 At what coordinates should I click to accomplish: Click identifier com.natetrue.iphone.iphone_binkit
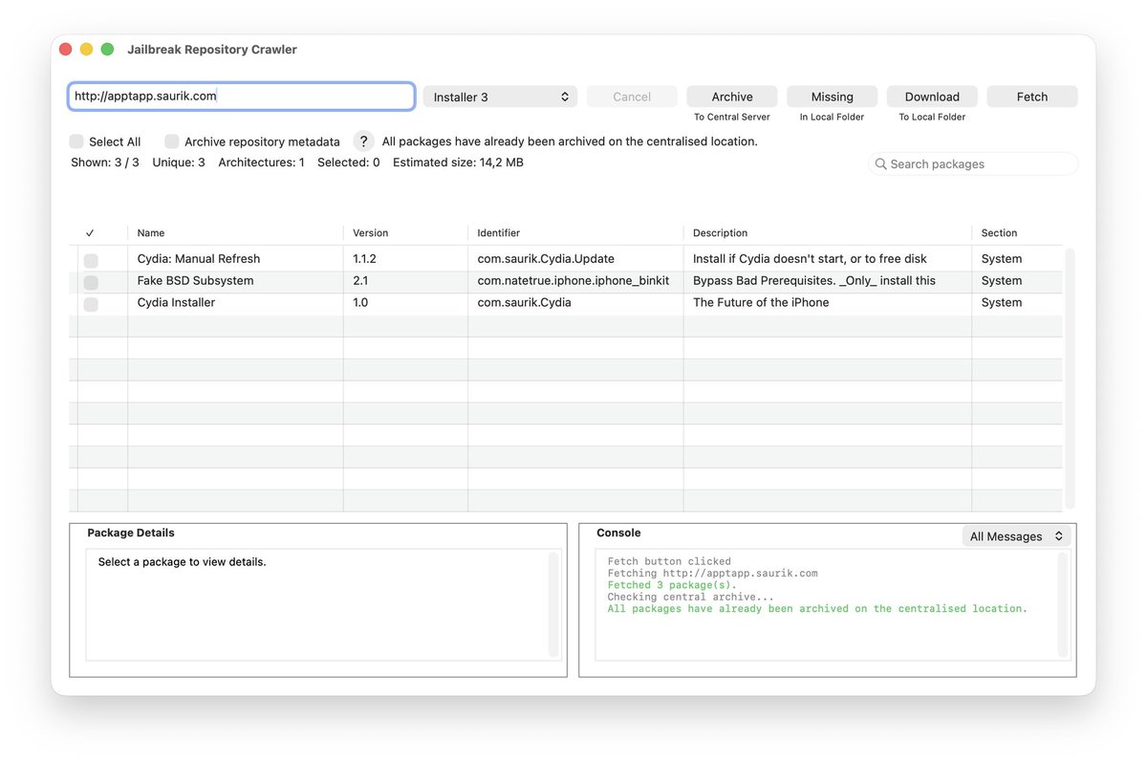point(573,281)
